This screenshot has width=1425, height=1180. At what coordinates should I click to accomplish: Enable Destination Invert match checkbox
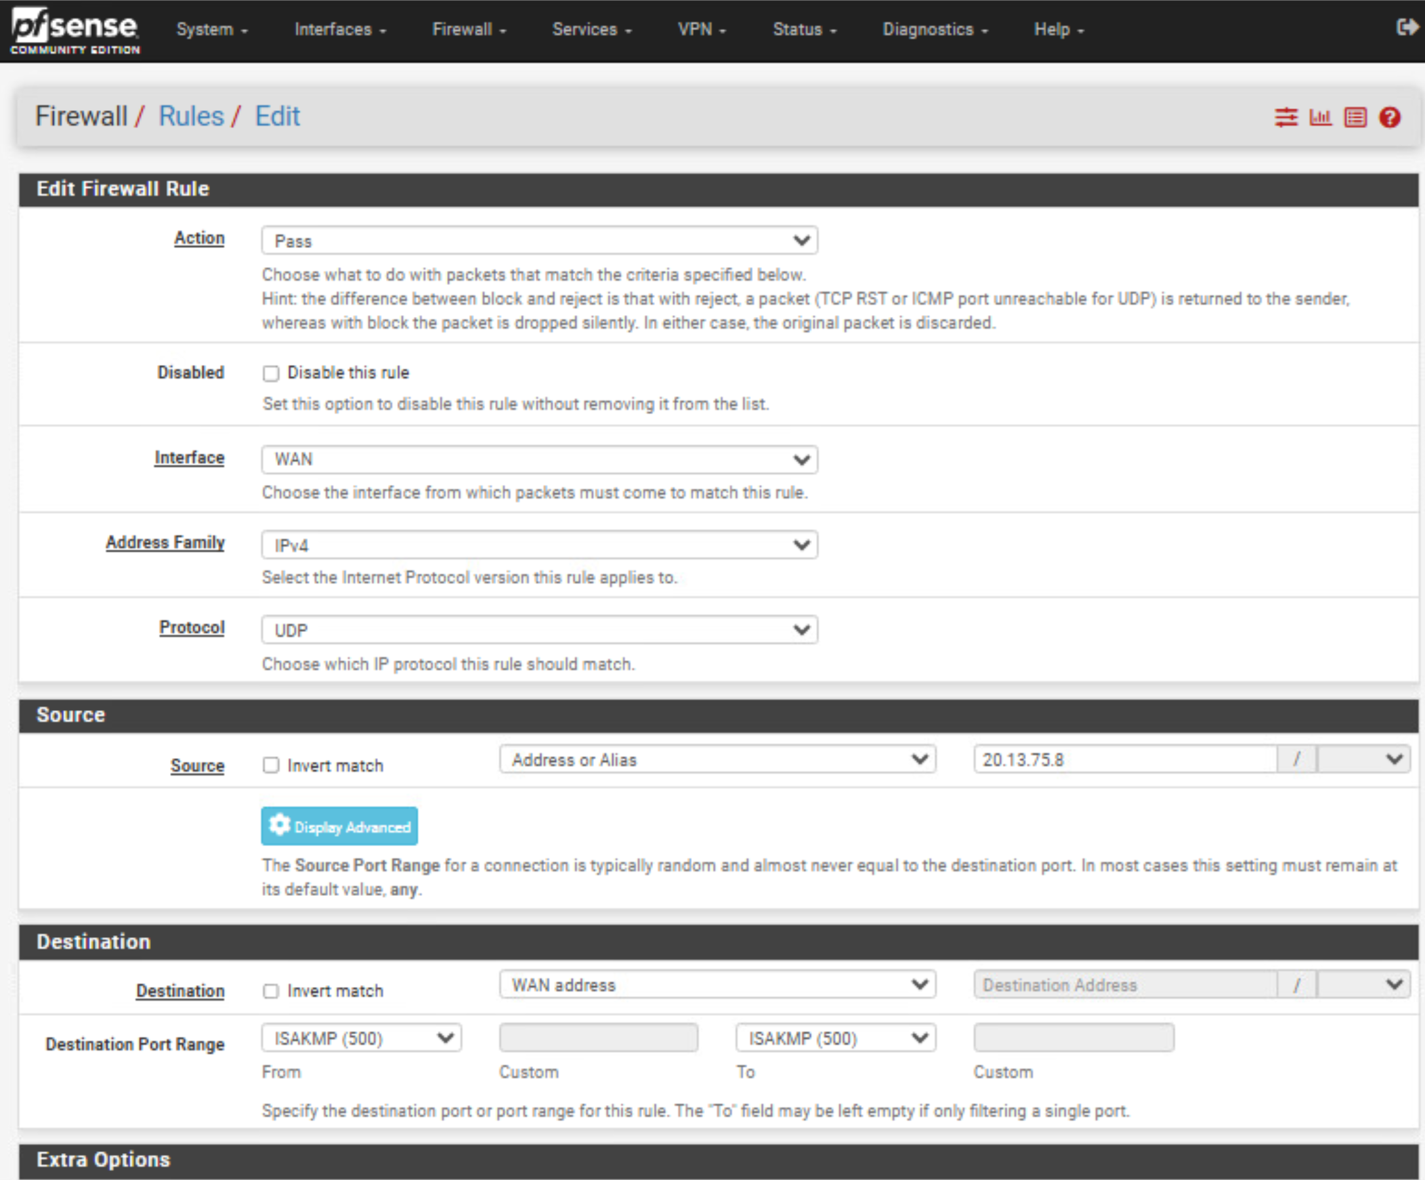(270, 991)
